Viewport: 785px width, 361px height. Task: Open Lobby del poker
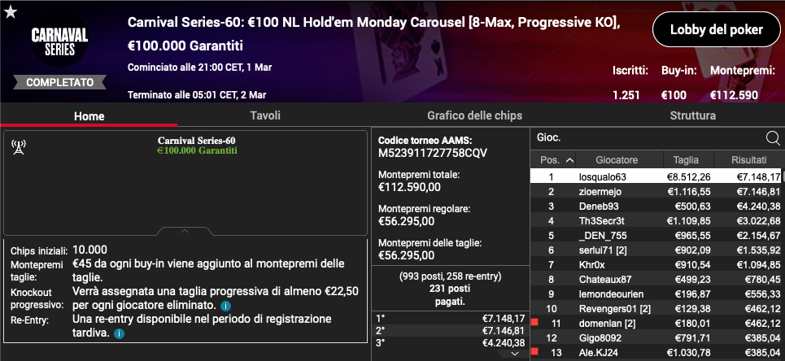(x=717, y=29)
